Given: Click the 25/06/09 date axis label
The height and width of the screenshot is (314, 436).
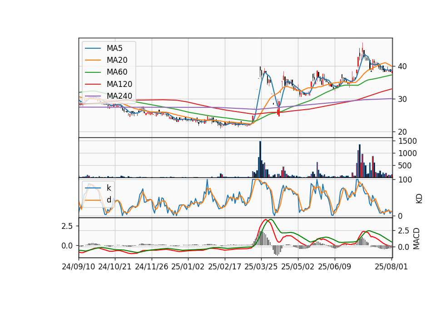Looking at the screenshot, I should (x=335, y=267).
